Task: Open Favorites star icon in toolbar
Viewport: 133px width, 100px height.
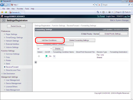Action: (2, 12)
